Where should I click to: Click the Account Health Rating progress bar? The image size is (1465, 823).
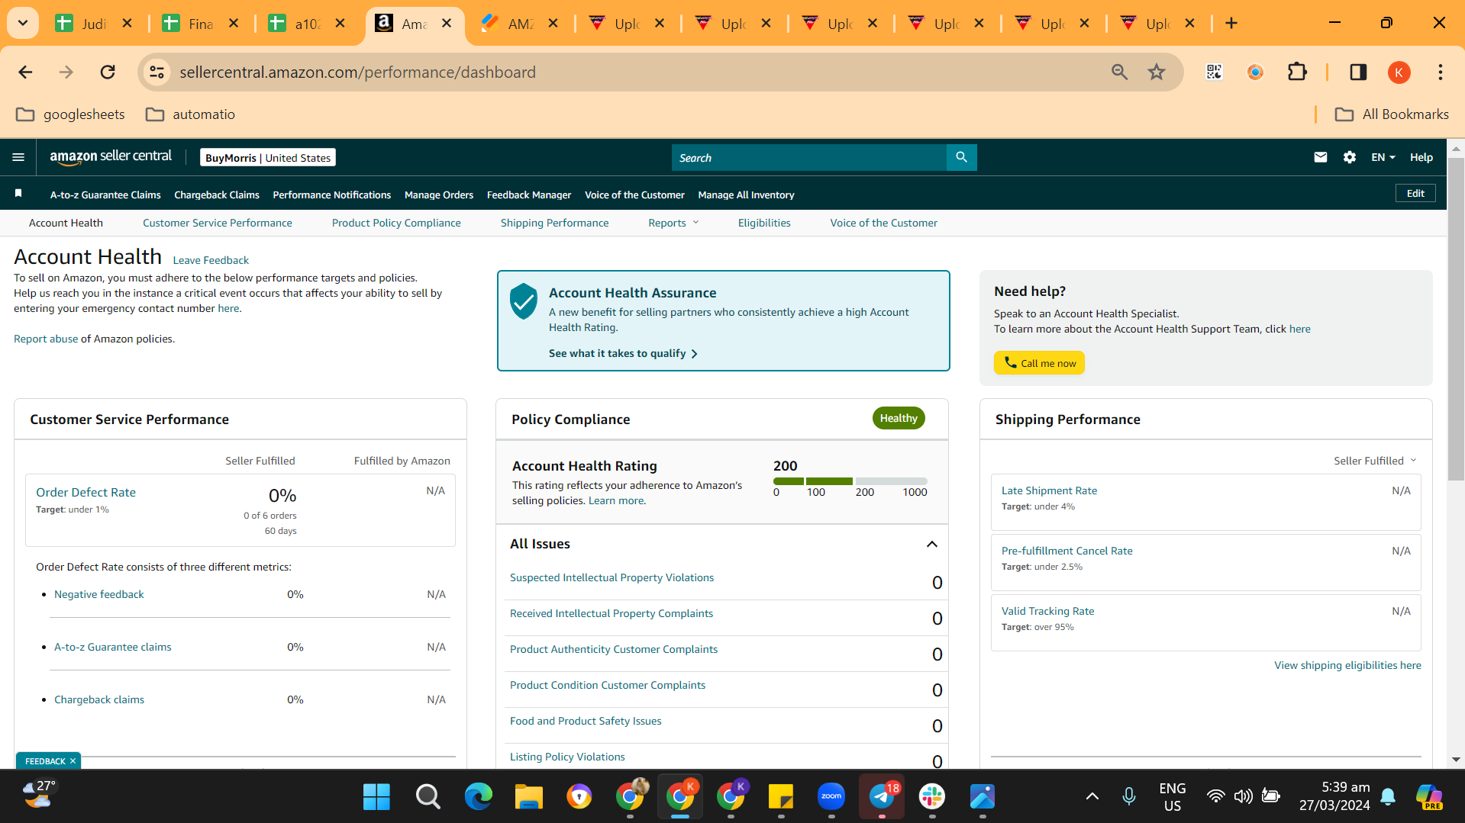point(850,481)
